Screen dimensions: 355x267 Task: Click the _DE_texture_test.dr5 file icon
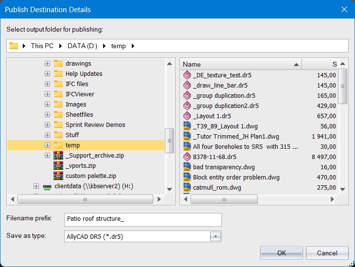tap(187, 75)
